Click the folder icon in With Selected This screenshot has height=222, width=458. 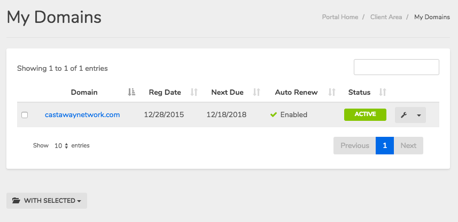(16, 201)
